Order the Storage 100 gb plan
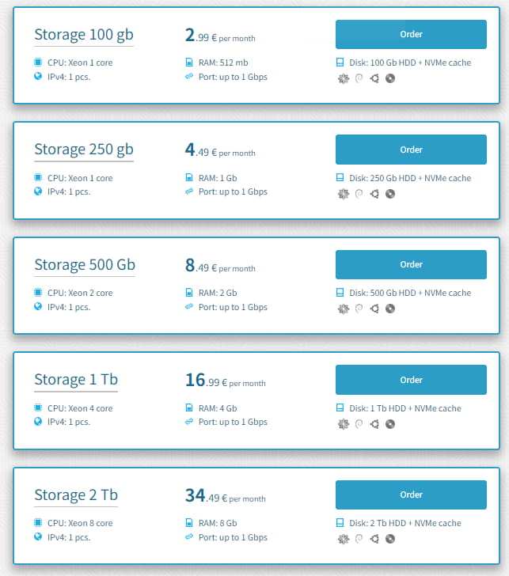 coord(411,35)
